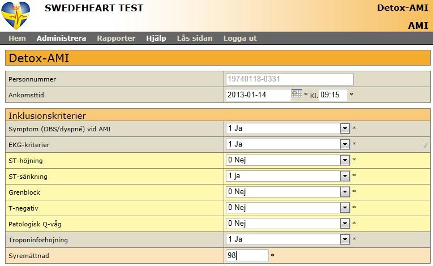
Task: Click the Syremättnad input field
Action: click(247, 255)
